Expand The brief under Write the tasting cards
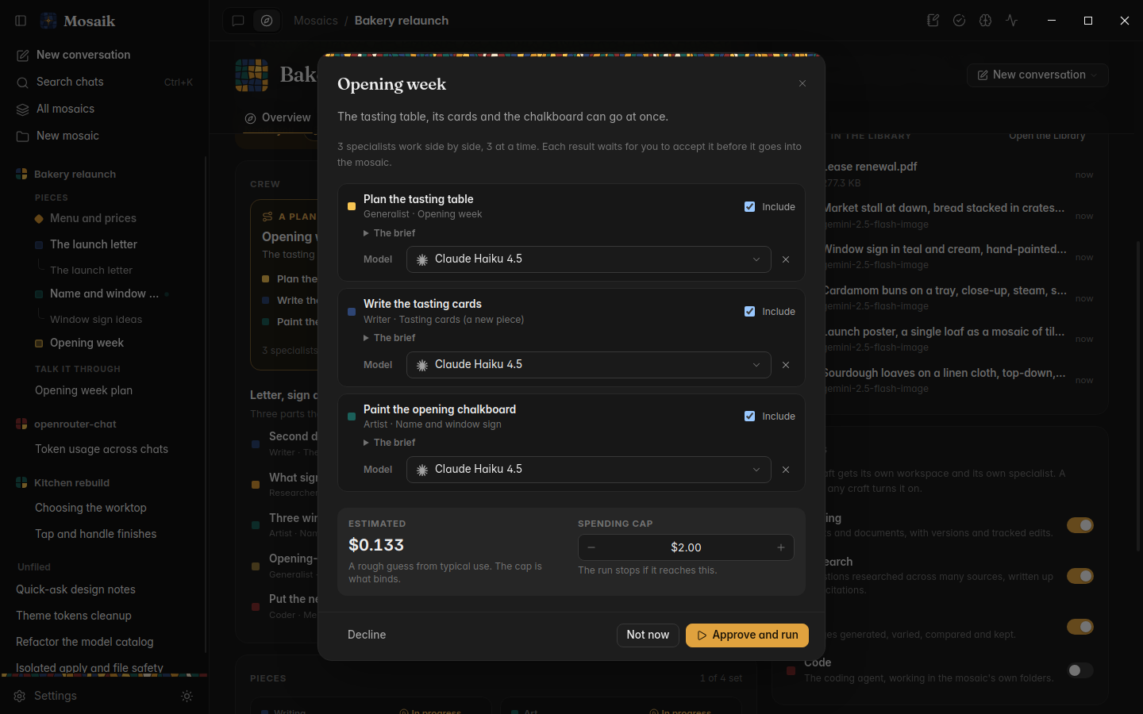Screen dimensions: 1143x714 click(389, 337)
